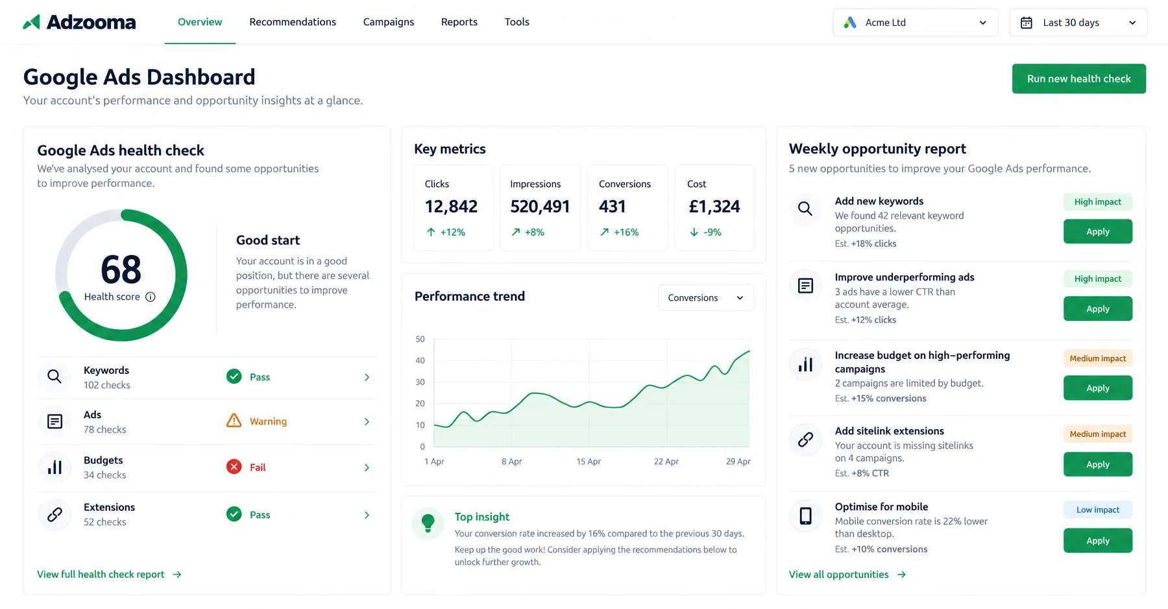Expand the Keywords row chevron
Screen dimensions: 1168x609
tap(367, 377)
